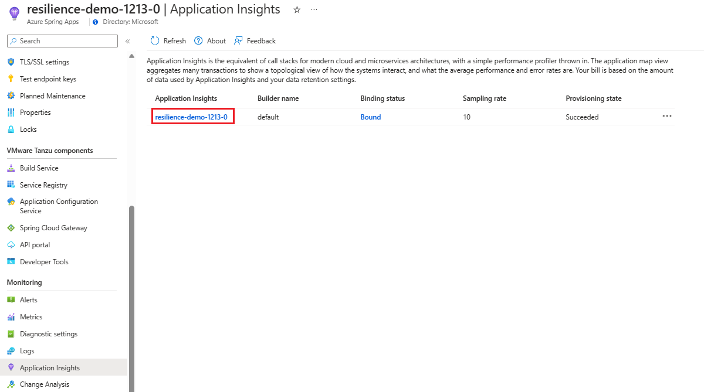Click the sidebar vertical scrollbar thumb
The height and width of the screenshot is (392, 704).
pyautogui.click(x=131, y=298)
